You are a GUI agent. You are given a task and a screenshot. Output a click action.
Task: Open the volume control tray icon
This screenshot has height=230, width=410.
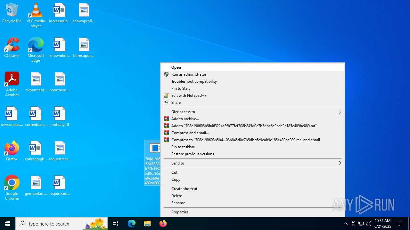[x=369, y=224]
